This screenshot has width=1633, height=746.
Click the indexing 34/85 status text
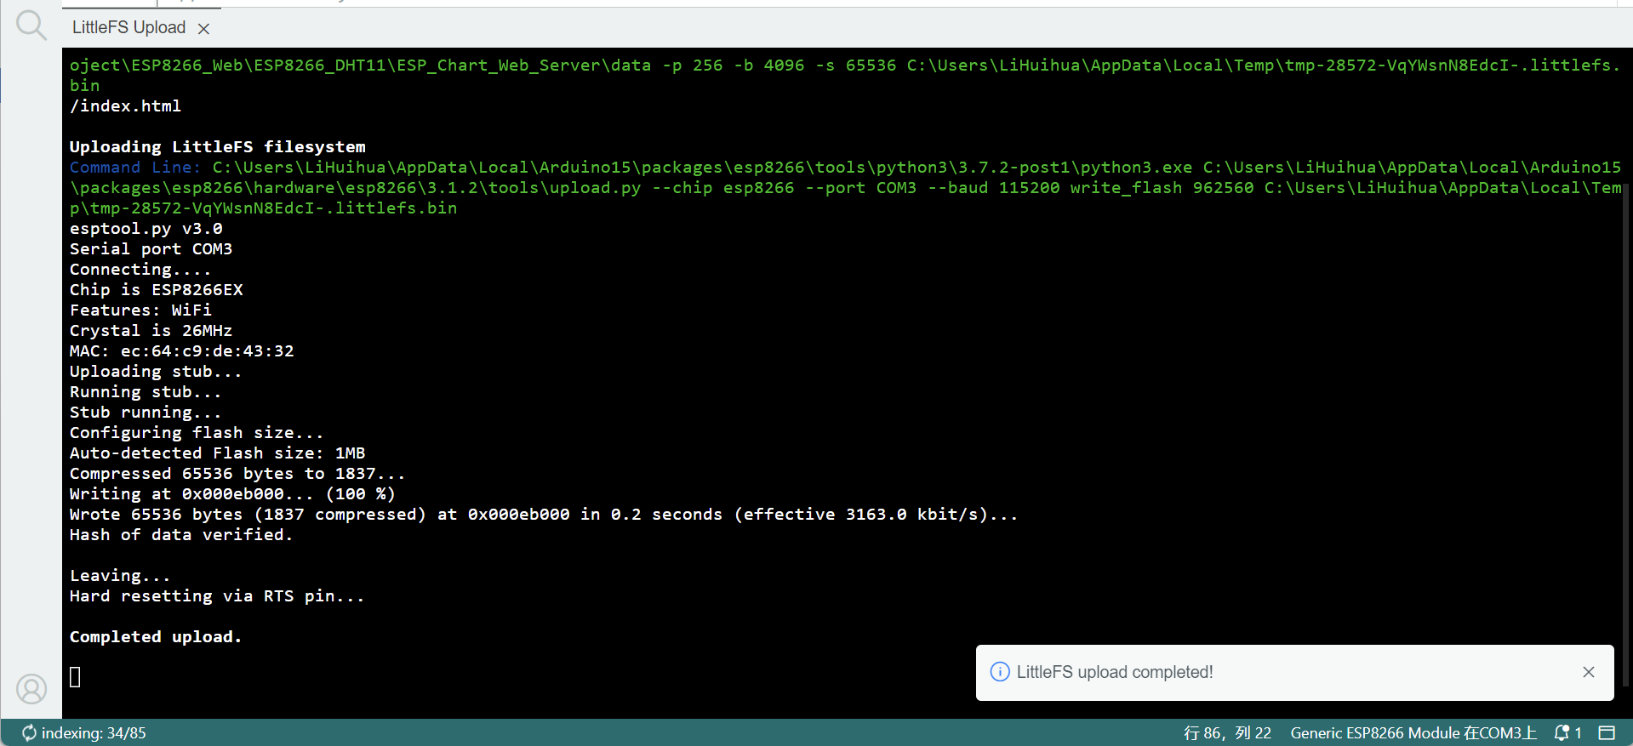tap(94, 732)
